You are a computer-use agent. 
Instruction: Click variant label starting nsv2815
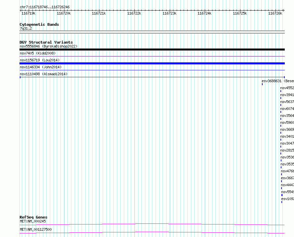(287, 150)
